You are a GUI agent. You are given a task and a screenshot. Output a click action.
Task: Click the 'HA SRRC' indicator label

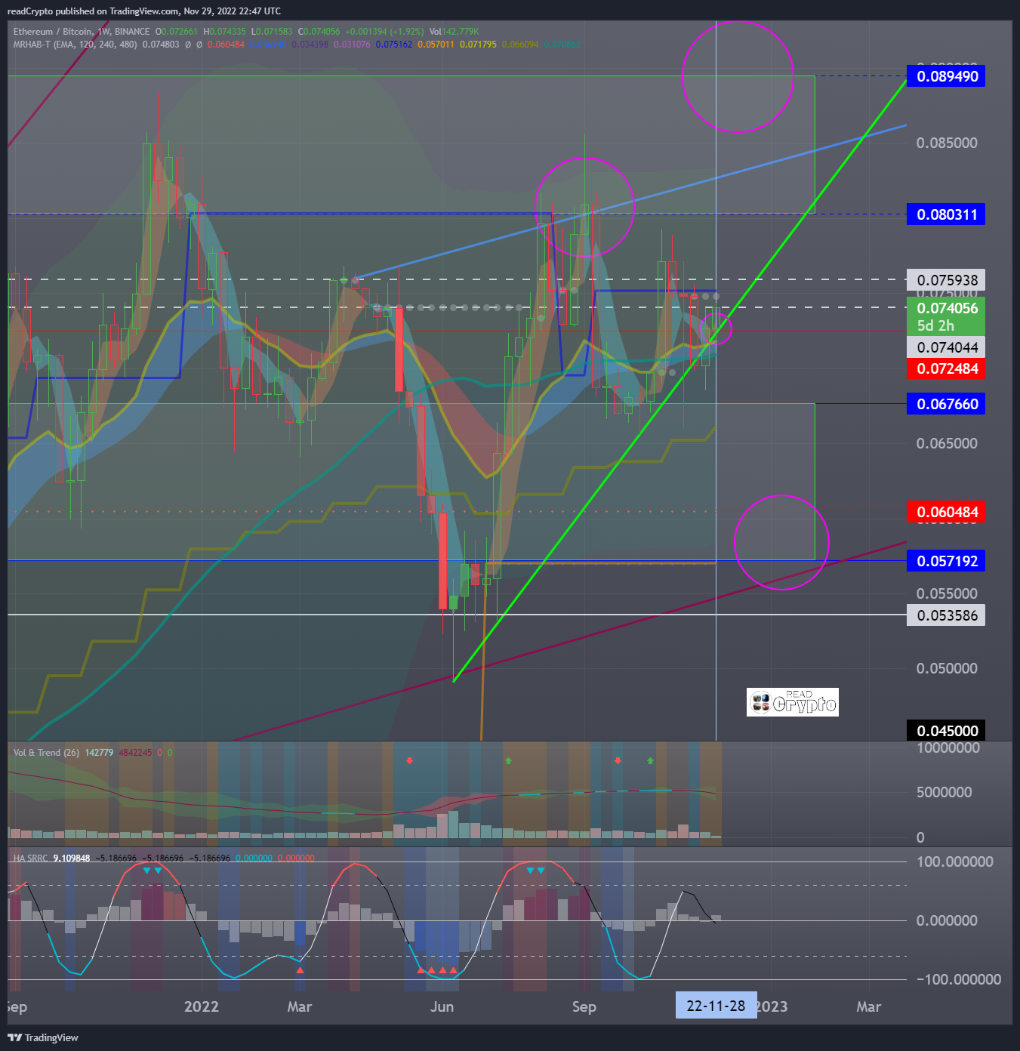(30, 858)
